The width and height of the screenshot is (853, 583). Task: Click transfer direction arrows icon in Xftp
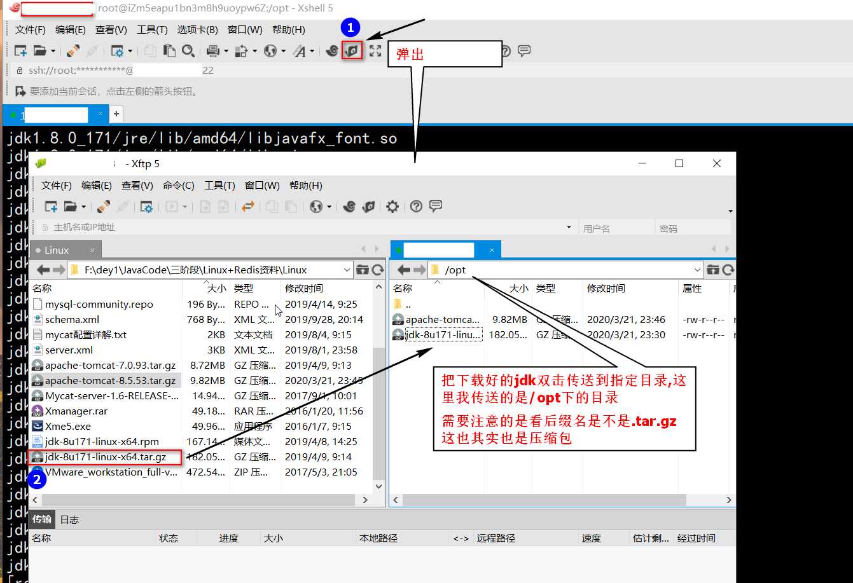point(248,207)
